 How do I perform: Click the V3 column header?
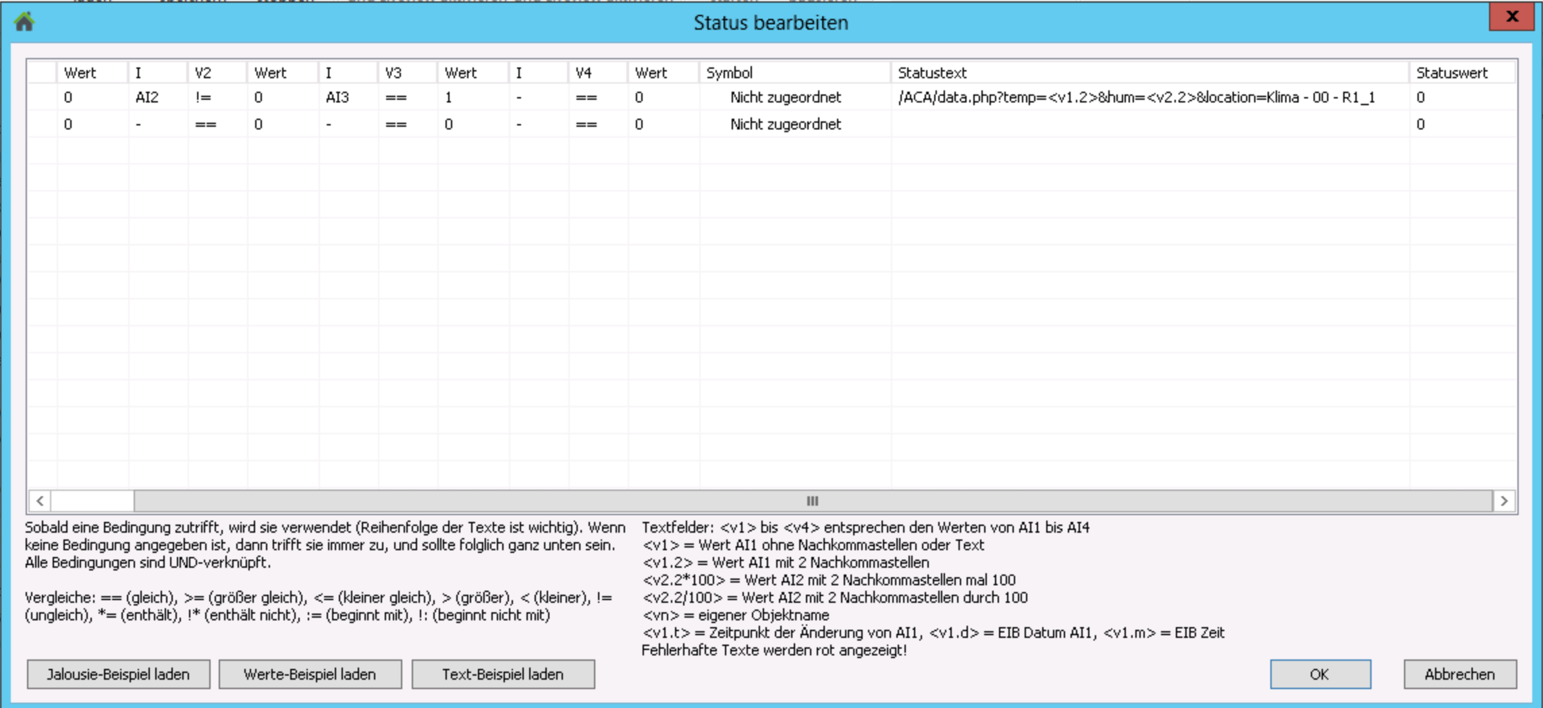(394, 73)
